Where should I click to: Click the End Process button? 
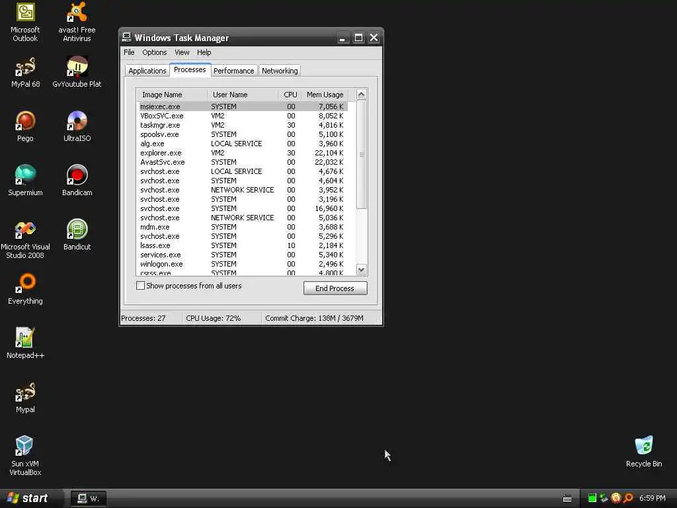pos(335,288)
